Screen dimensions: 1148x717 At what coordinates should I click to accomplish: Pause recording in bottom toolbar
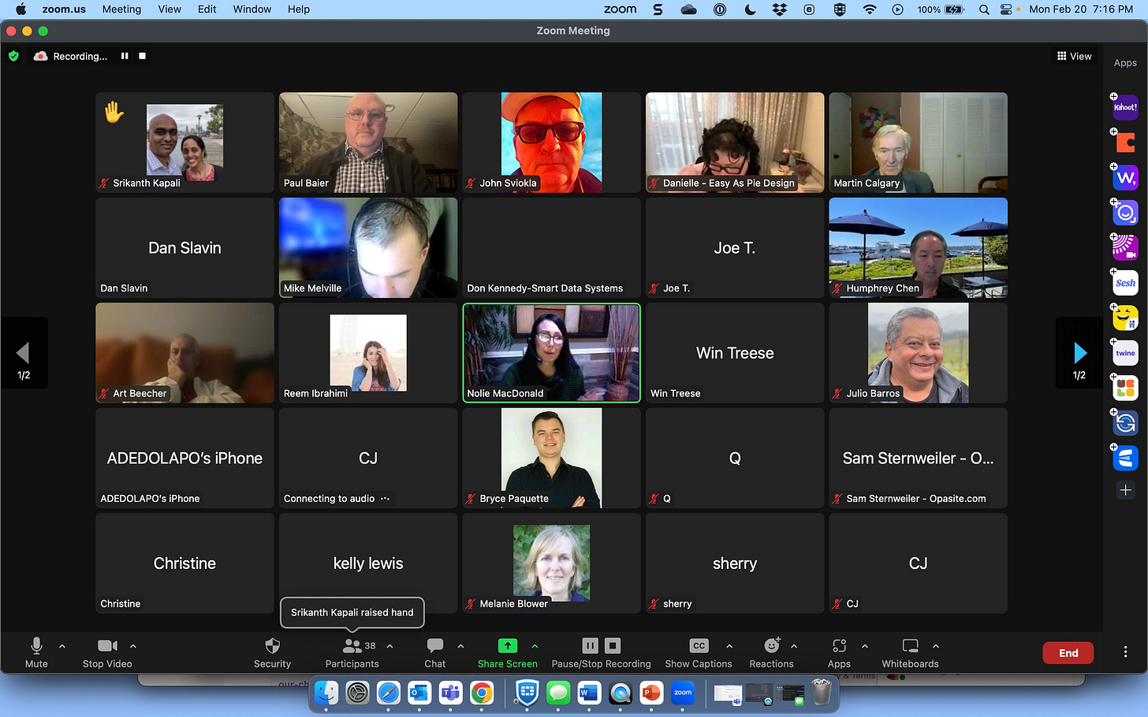pos(590,646)
